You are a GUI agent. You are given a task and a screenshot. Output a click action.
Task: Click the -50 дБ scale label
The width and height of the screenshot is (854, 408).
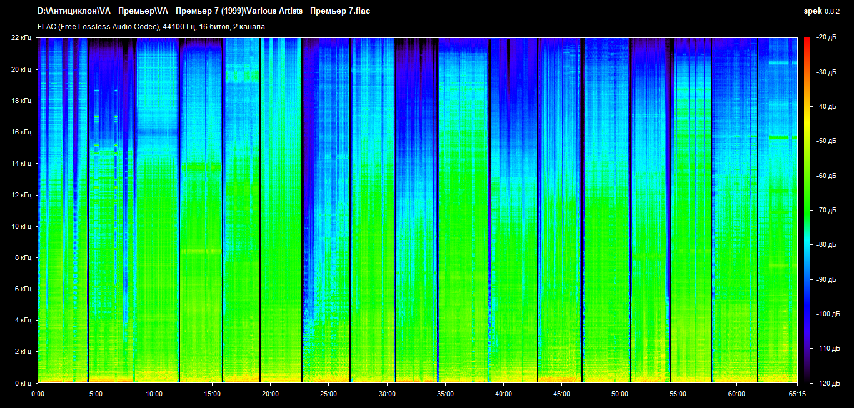[827, 141]
